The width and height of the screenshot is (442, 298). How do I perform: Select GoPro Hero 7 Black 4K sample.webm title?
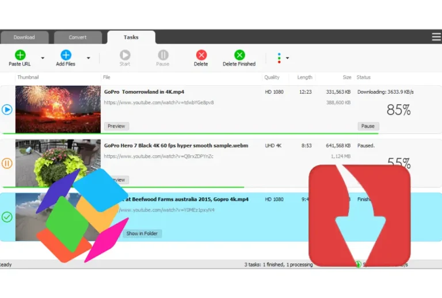click(176, 146)
